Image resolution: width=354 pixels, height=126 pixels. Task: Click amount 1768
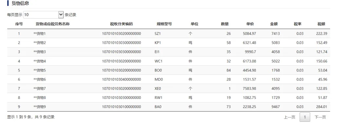276,70
